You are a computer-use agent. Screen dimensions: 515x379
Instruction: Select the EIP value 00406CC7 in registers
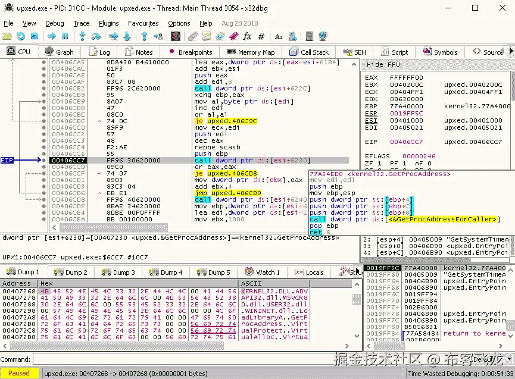(406, 142)
